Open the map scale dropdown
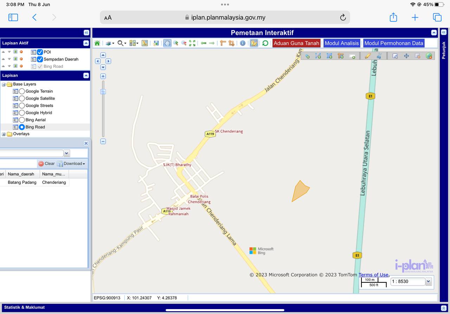Screen dimensions: 450x314 click(x=428, y=281)
